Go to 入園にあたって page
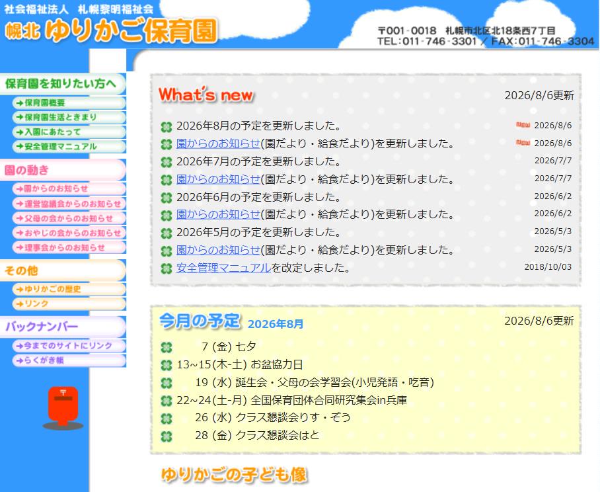Image resolution: width=600 pixels, height=492 pixels. (69, 132)
